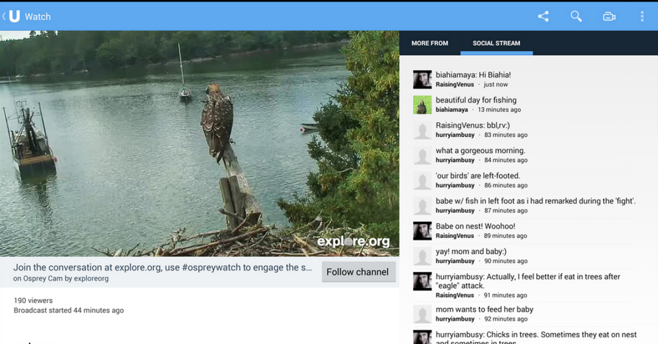
Task: Open the three-dot overflow menu
Action: click(x=642, y=16)
